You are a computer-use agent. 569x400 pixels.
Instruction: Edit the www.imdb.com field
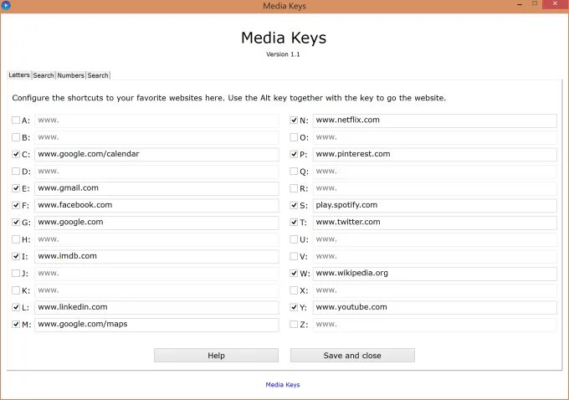point(156,256)
